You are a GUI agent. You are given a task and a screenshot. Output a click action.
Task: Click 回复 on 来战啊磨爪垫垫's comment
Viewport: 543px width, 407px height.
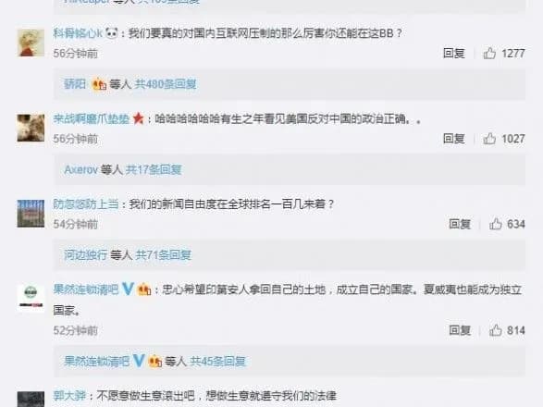click(453, 139)
